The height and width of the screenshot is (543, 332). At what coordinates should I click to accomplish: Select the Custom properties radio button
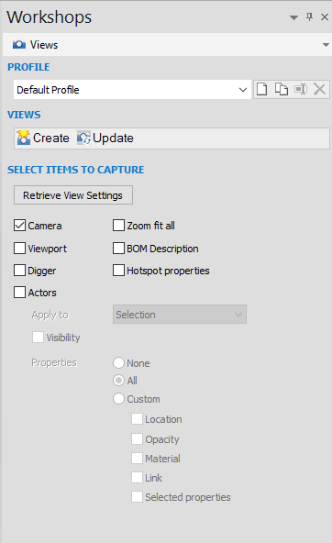click(x=118, y=398)
